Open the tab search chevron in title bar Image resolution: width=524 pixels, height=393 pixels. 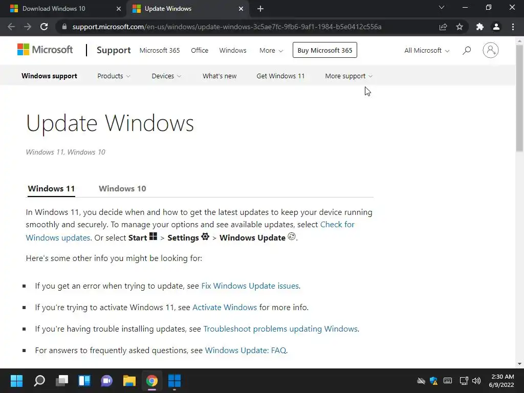pyautogui.click(x=442, y=7)
